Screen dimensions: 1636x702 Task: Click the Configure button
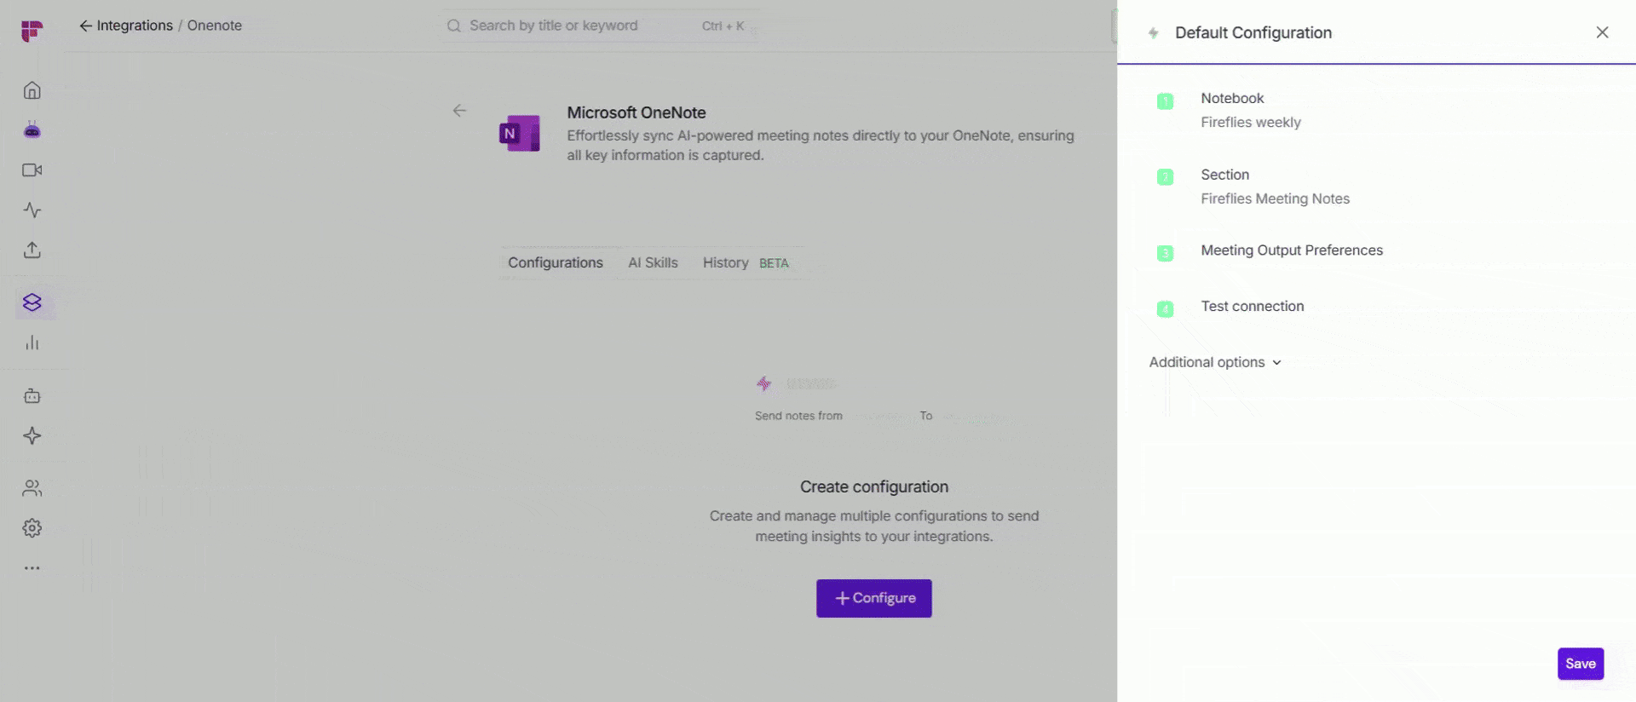click(x=874, y=598)
